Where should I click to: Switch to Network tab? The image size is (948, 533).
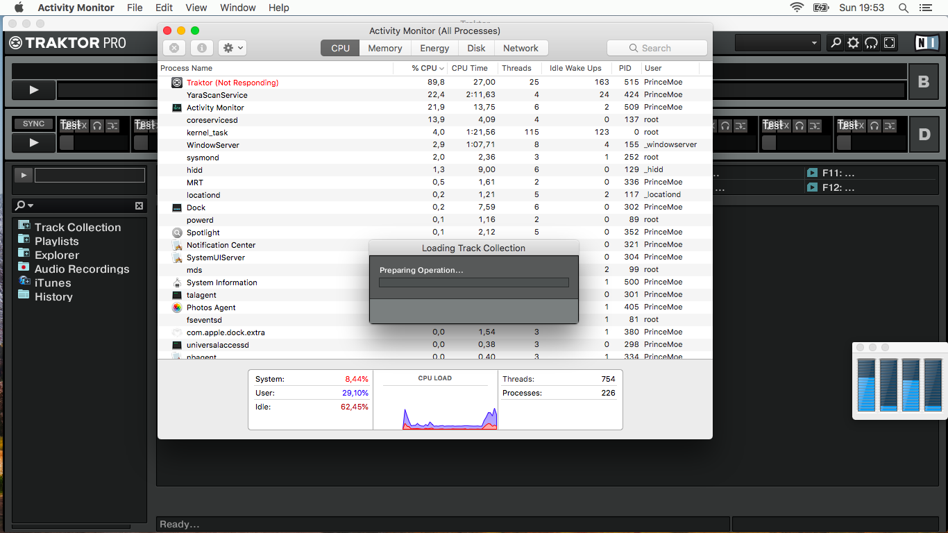point(520,48)
